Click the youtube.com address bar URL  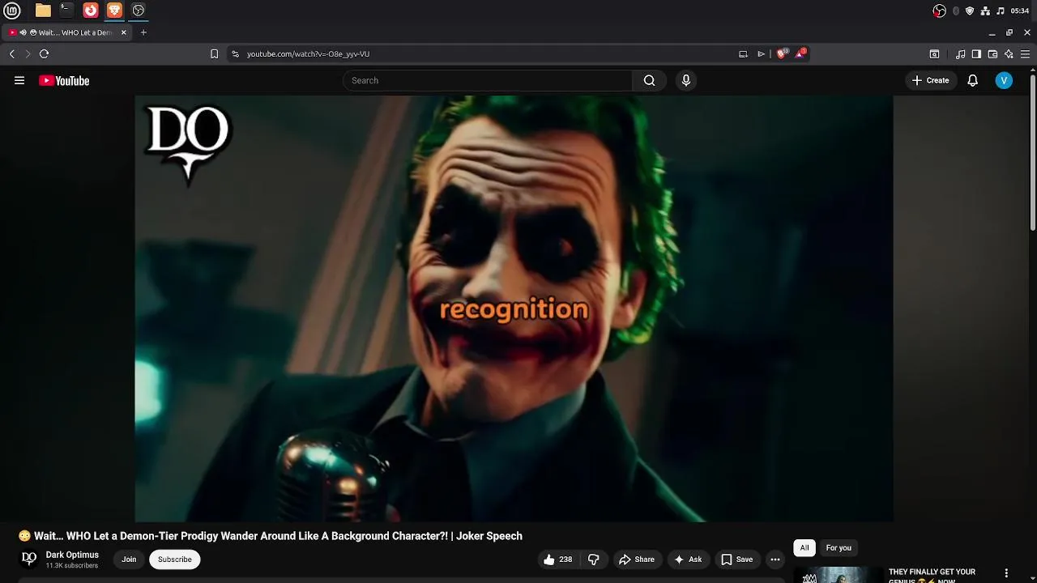pos(308,54)
